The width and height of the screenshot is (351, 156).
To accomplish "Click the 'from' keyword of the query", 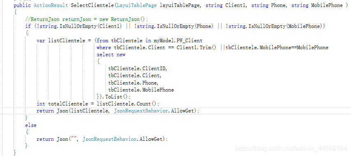I will coord(103,41).
